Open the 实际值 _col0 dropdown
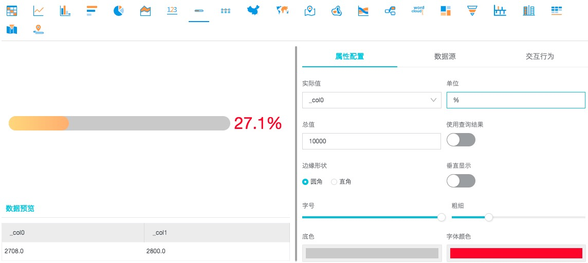Screen dimensions: 588x263 pyautogui.click(x=372, y=100)
